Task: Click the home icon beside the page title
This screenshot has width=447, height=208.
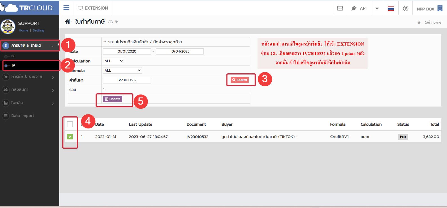Action: tap(68, 22)
